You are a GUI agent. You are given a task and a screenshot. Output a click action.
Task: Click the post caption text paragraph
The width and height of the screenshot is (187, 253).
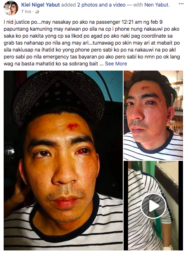tap(92, 43)
